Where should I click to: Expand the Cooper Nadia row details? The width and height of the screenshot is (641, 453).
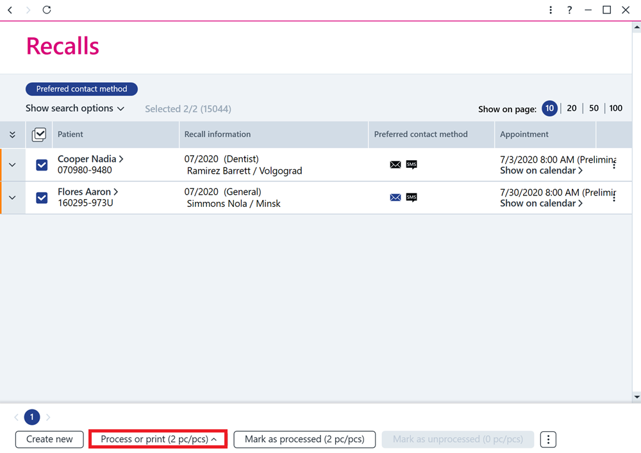point(12,165)
